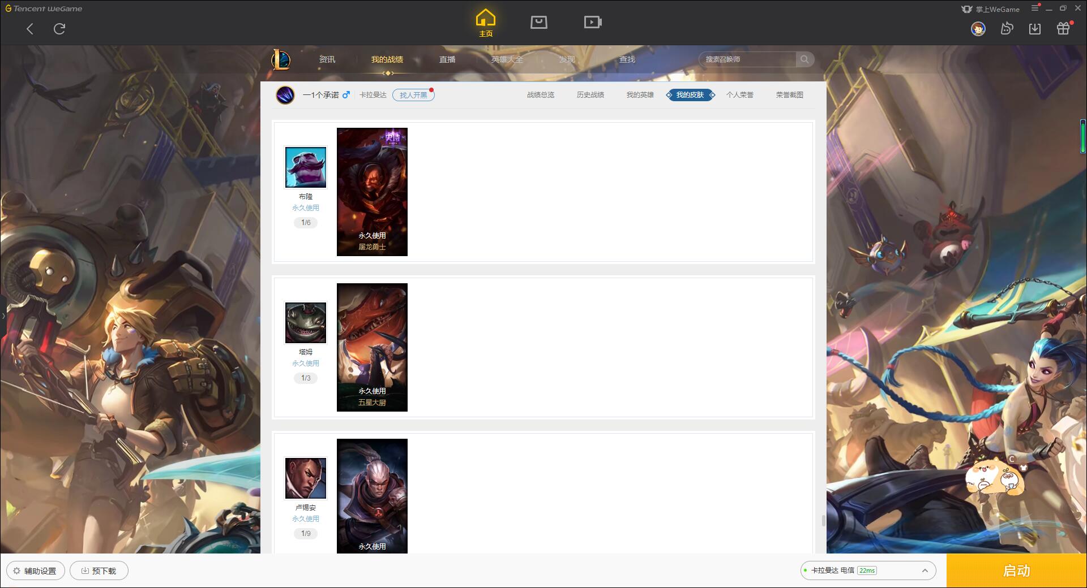
Task: Open the 查找 tab
Action: (x=627, y=59)
